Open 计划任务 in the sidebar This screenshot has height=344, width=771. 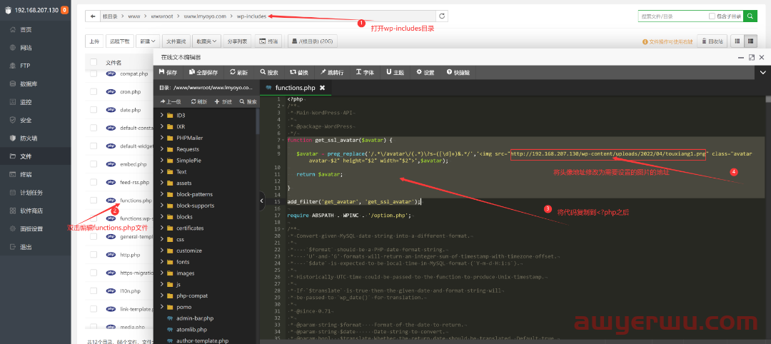pyautogui.click(x=31, y=192)
